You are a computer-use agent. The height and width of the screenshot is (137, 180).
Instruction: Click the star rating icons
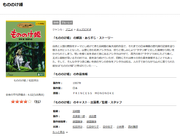point(21,101)
